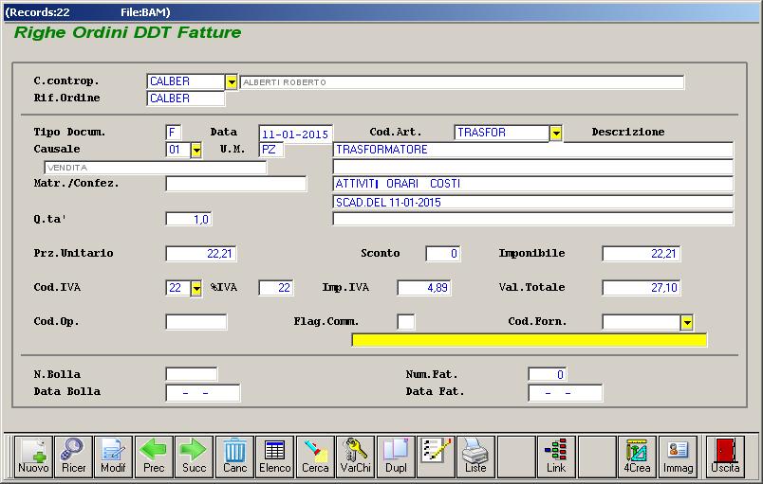763x484 pixels.
Task: Select the Sconto field with 0
Action: point(443,254)
